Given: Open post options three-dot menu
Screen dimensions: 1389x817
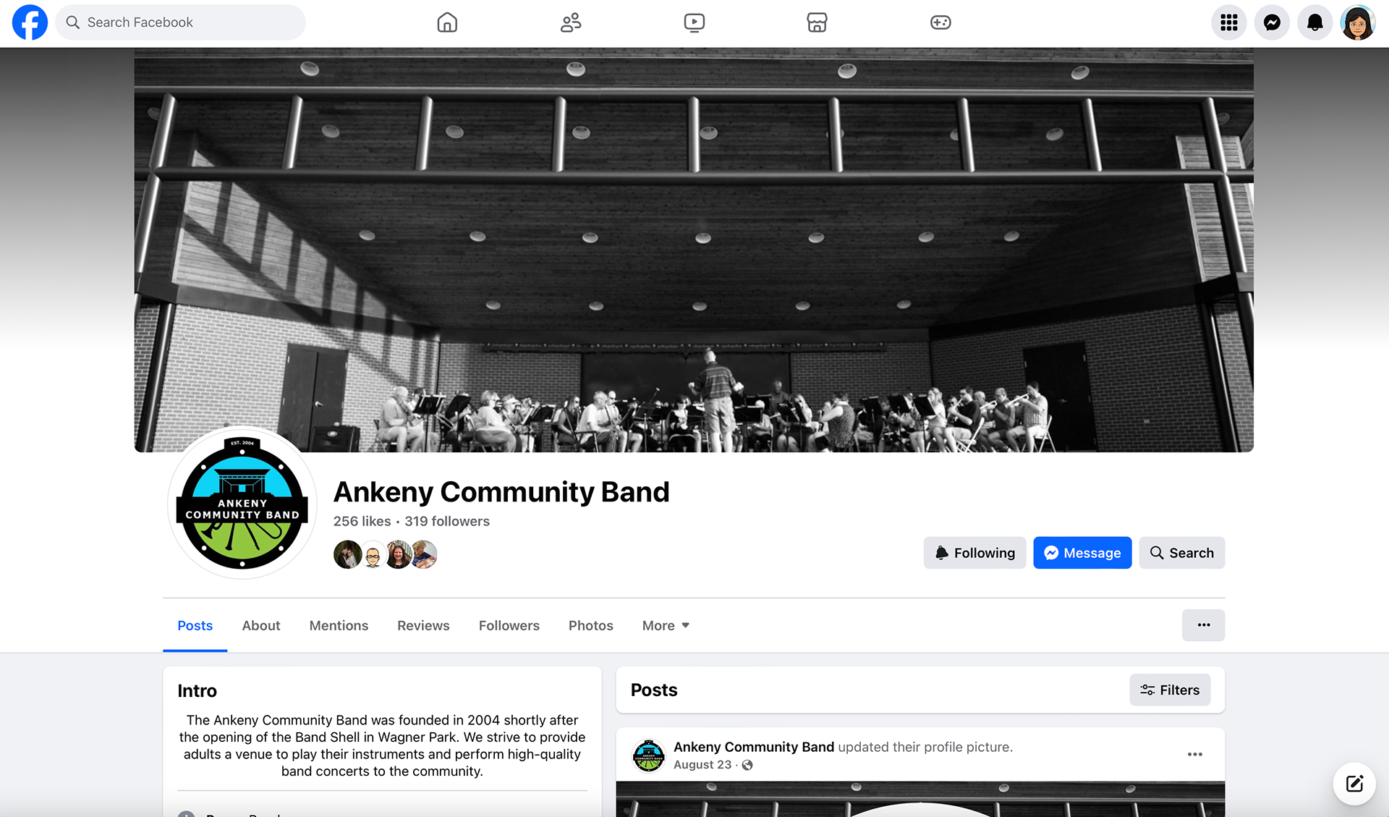Looking at the screenshot, I should (1194, 754).
